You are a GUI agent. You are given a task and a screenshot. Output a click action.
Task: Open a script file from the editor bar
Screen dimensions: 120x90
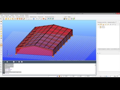(x=22, y=62)
